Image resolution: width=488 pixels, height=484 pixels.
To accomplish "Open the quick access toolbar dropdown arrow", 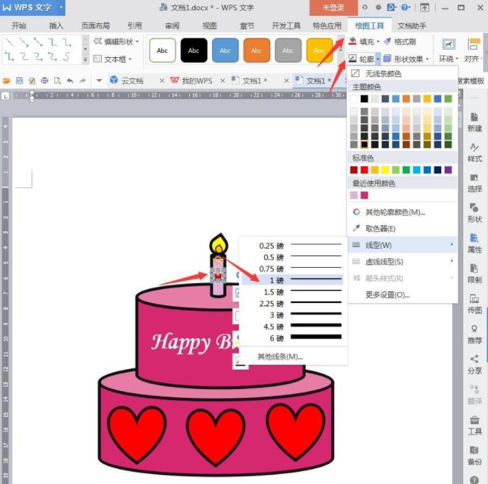I will click(x=99, y=81).
